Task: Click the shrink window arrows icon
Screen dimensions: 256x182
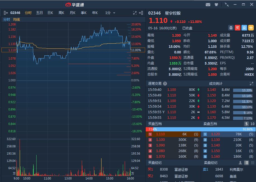Action: pyautogui.click(x=227, y=5)
